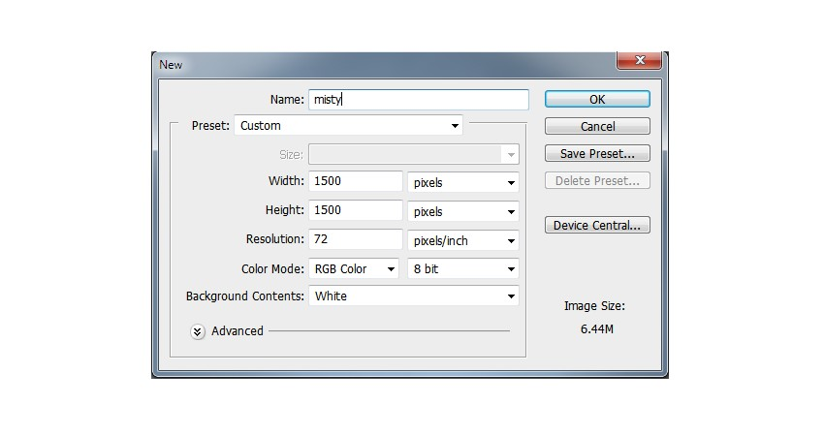Screen dimensions: 824x436
Task: Cancel the new document dialog
Action: [597, 127]
